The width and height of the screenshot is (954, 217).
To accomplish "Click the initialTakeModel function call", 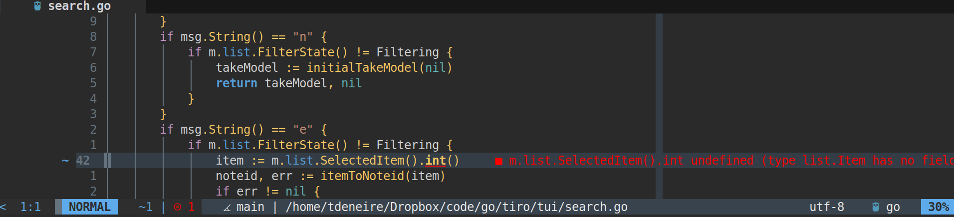I will point(362,68).
